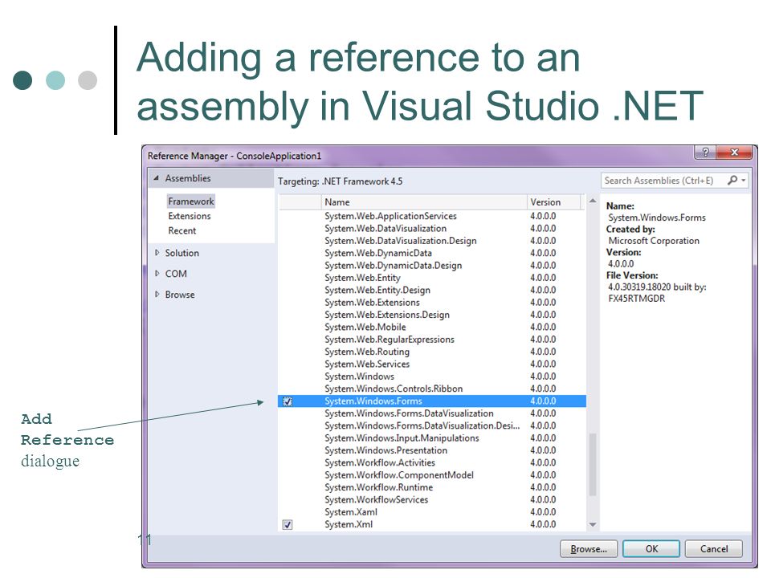
Task: Open the search options dropdown arrow
Action: click(x=744, y=181)
